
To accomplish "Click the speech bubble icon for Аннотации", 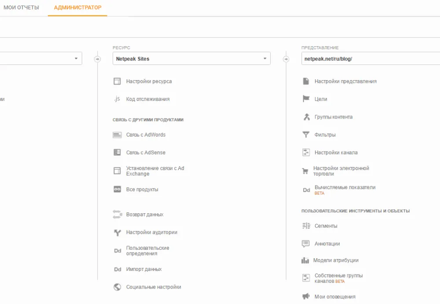I will coord(306,244).
